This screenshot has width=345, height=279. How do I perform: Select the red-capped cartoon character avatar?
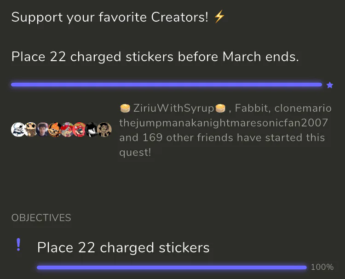(x=80, y=129)
